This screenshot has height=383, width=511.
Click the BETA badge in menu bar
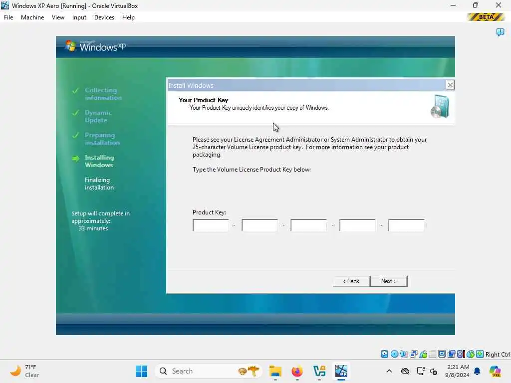(x=486, y=17)
